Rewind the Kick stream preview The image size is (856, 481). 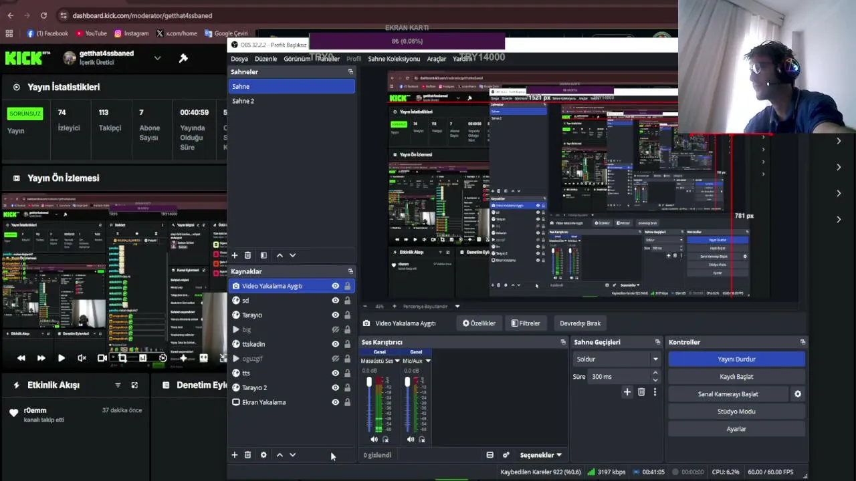click(x=21, y=358)
